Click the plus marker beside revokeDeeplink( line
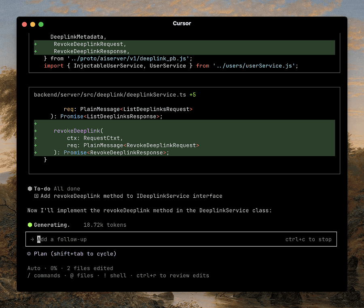Viewport: 364px width, 308px height. point(36,131)
